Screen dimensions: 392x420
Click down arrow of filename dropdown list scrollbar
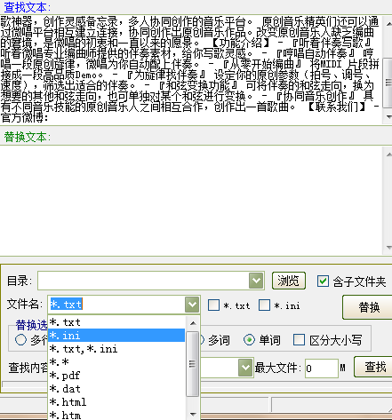tap(193, 414)
